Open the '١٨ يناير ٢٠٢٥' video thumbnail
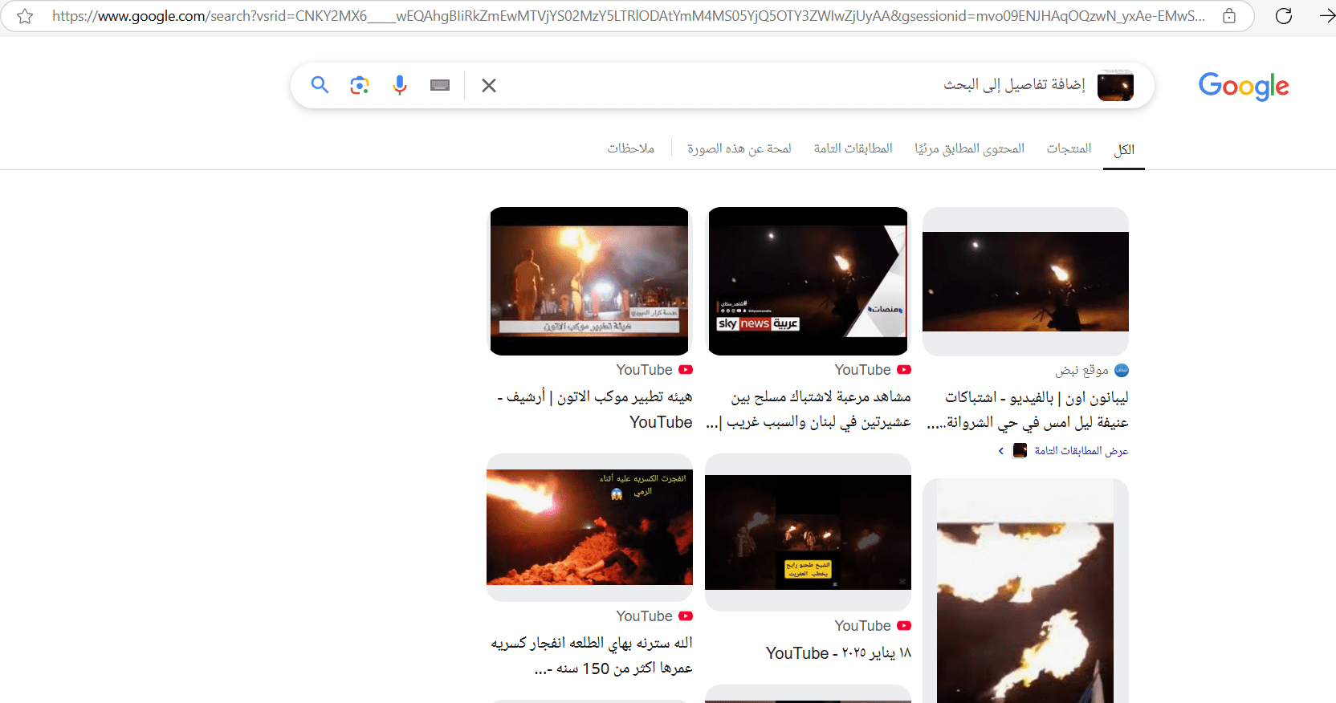Screen dimensions: 1336x703 [808, 532]
